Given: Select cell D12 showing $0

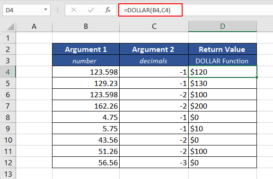Looking at the screenshot, I should [222, 162].
